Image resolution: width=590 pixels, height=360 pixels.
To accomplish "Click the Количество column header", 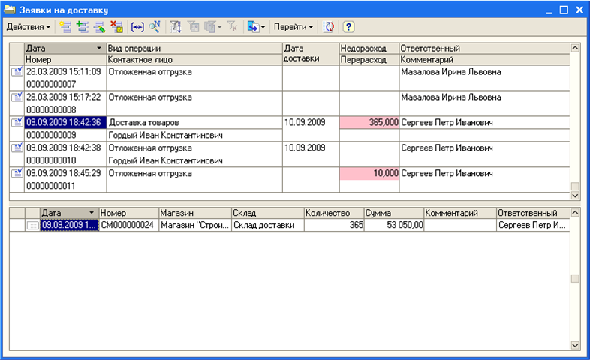I will 334,213.
